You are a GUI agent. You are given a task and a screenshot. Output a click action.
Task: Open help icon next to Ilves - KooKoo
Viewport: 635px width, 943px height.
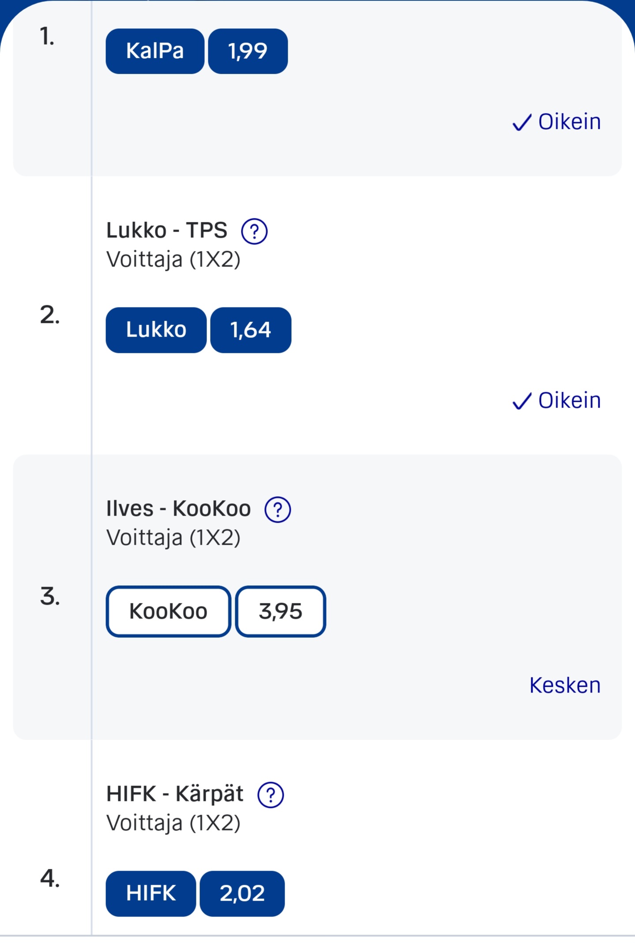(278, 510)
